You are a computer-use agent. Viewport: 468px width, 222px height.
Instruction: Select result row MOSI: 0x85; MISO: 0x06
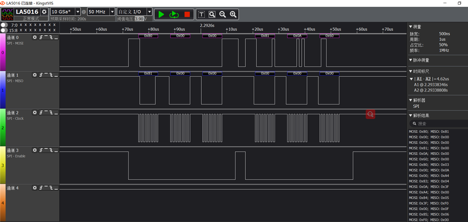click(x=429, y=214)
